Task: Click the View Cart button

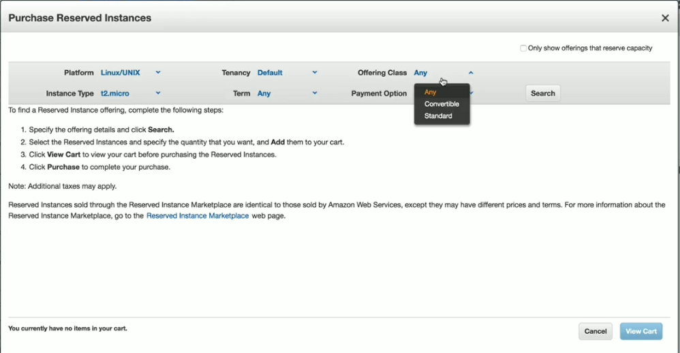Action: 641,331
